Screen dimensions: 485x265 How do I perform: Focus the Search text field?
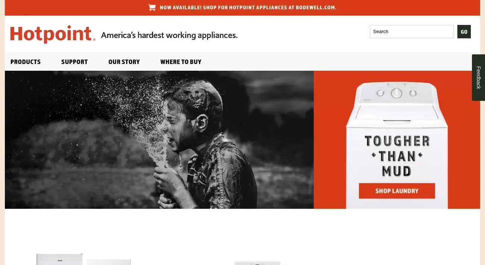pyautogui.click(x=412, y=32)
